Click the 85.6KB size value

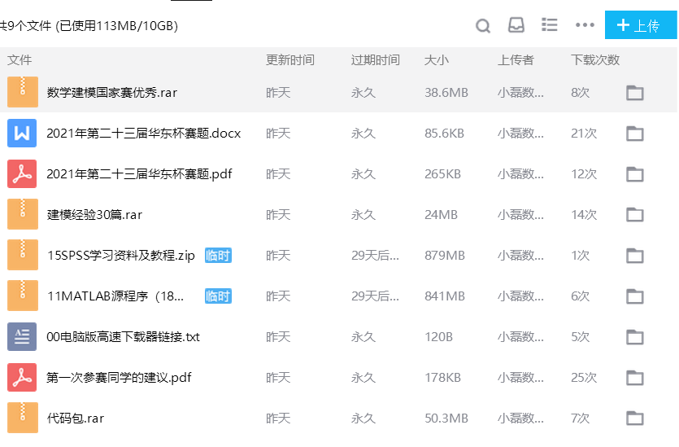coord(444,134)
